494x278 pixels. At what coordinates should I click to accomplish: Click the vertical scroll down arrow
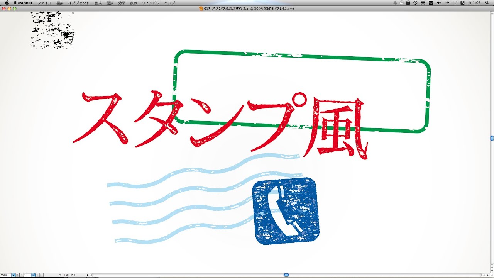[492, 271]
